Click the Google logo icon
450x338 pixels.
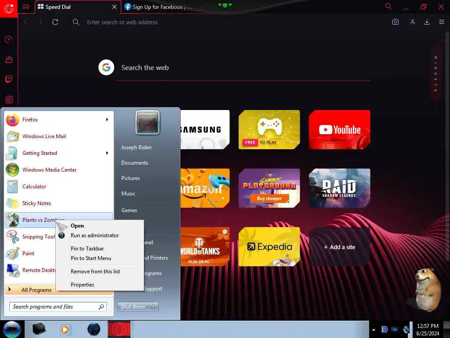pos(106,67)
